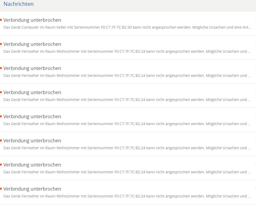Click the orange dot of the fifth message

(x=1, y=117)
